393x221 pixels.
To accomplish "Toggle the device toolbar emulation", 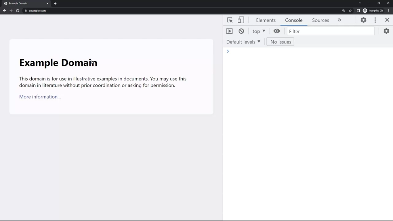I will click(x=241, y=20).
